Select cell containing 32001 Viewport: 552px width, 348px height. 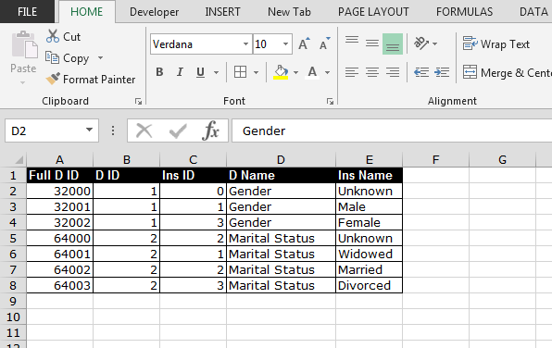click(x=59, y=207)
